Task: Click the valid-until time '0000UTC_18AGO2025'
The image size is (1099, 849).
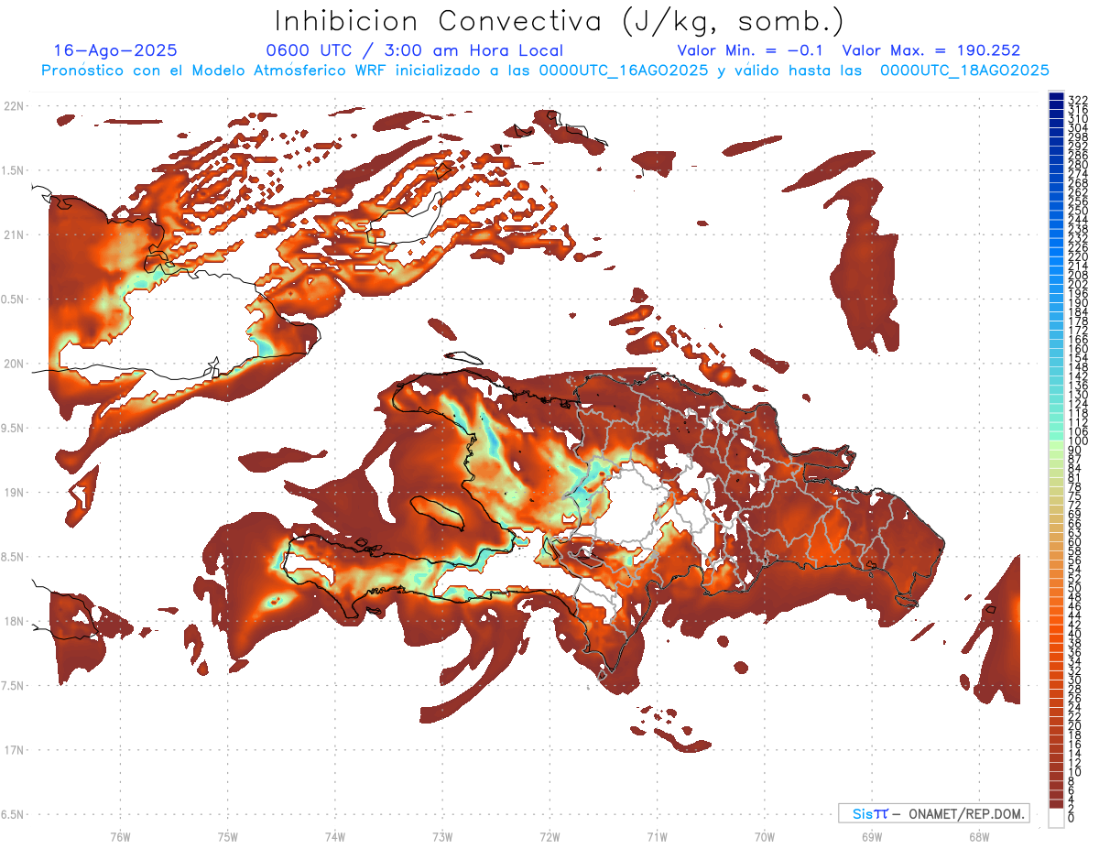Action: pos(964,71)
